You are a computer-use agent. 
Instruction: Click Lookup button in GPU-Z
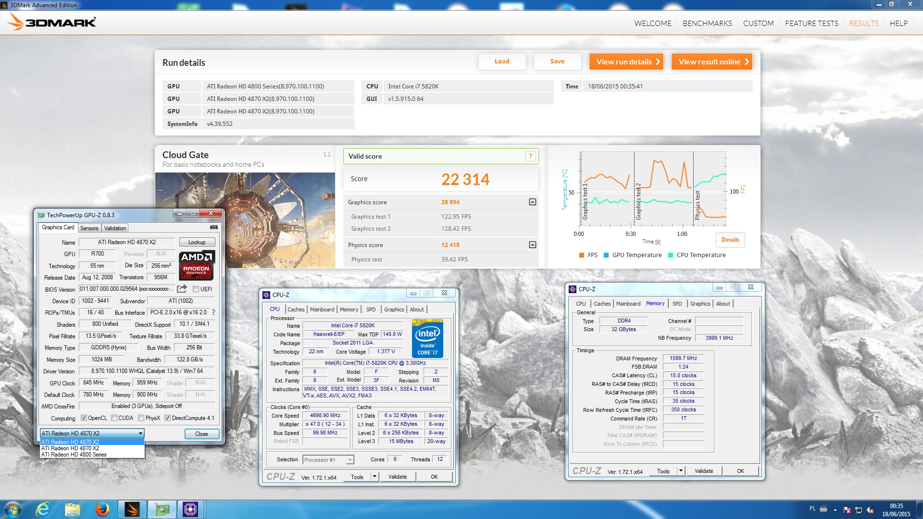(x=197, y=242)
